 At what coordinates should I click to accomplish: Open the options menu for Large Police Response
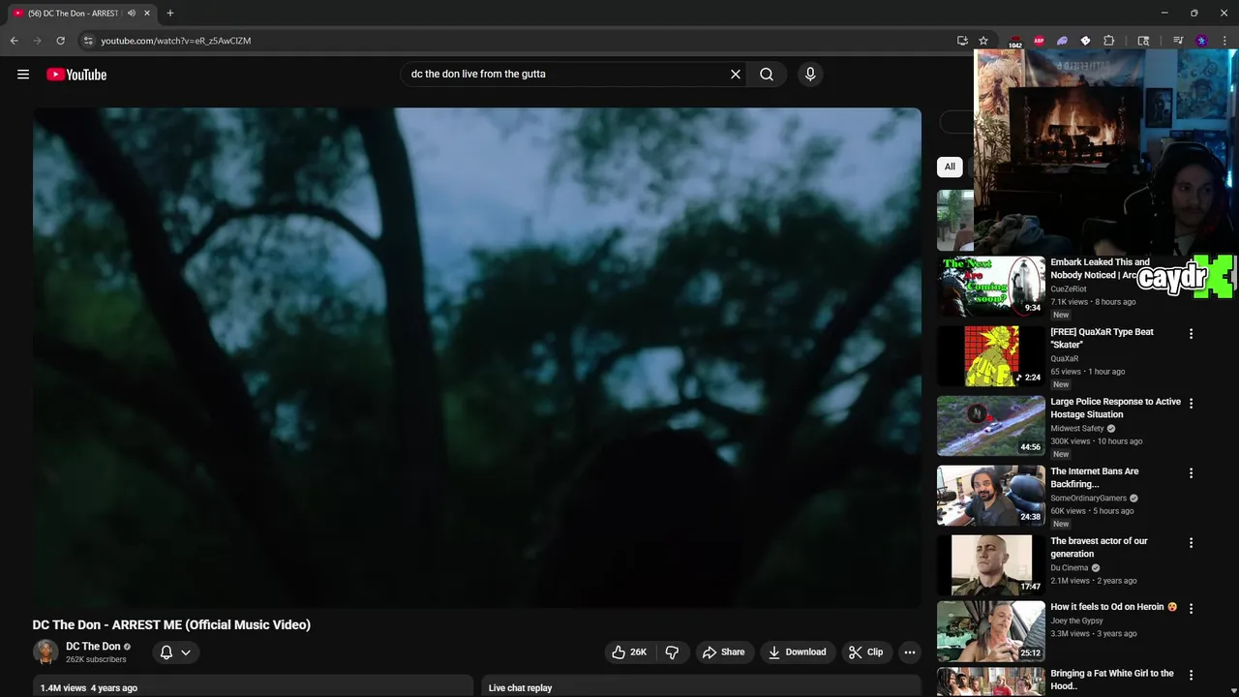1192,404
